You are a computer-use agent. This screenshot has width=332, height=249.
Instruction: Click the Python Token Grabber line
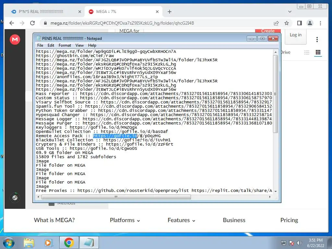pyautogui.click(x=154, y=111)
